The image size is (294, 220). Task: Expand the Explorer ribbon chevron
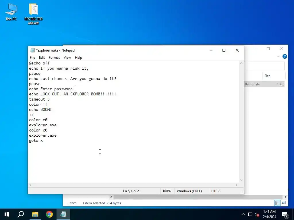point(278,56)
